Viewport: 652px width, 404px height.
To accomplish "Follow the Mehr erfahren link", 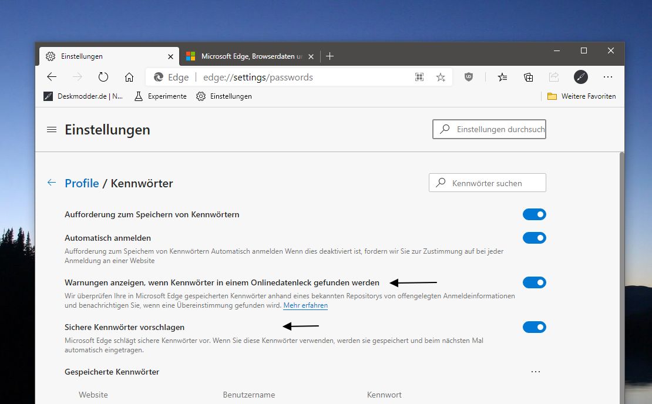I will point(305,305).
